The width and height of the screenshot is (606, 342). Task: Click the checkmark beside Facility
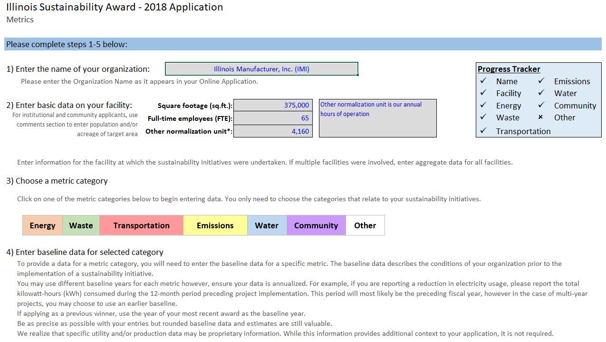(483, 93)
